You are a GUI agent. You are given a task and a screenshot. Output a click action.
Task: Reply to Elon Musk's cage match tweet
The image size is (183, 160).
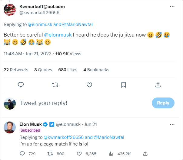click(22, 154)
